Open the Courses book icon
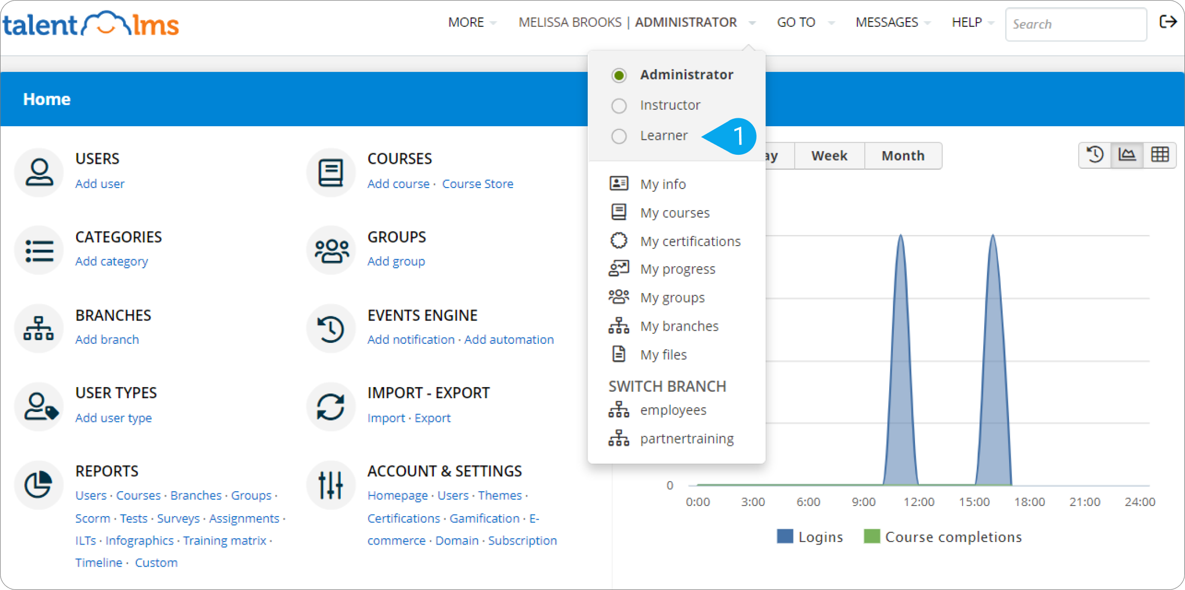 (331, 172)
